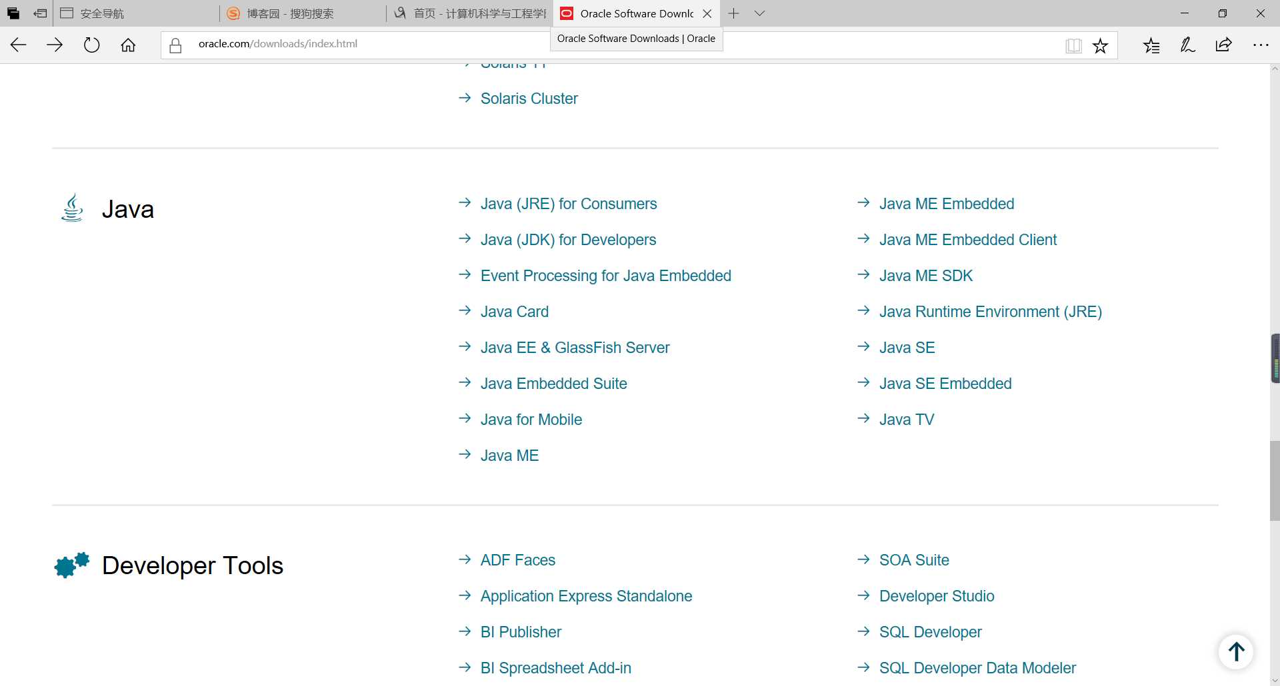1280x686 pixels.
Task: Show the tabs you've set aside
Action: 13,13
